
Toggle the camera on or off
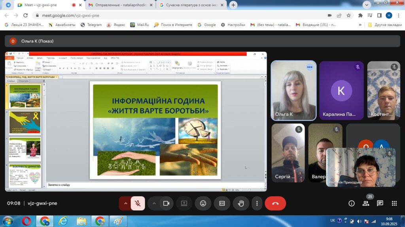pos(166,203)
